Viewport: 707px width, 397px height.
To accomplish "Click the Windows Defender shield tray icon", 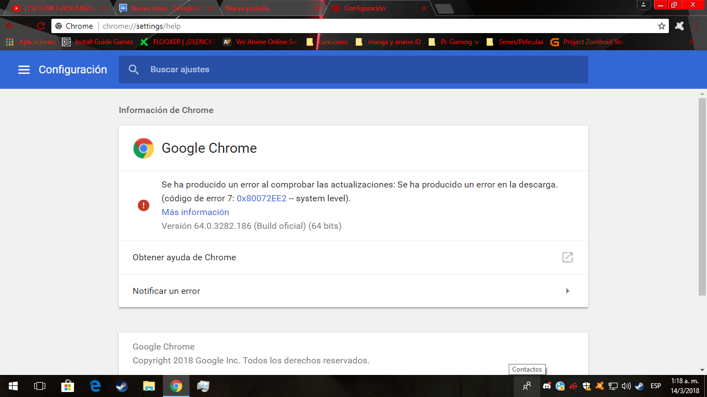I will [587, 386].
